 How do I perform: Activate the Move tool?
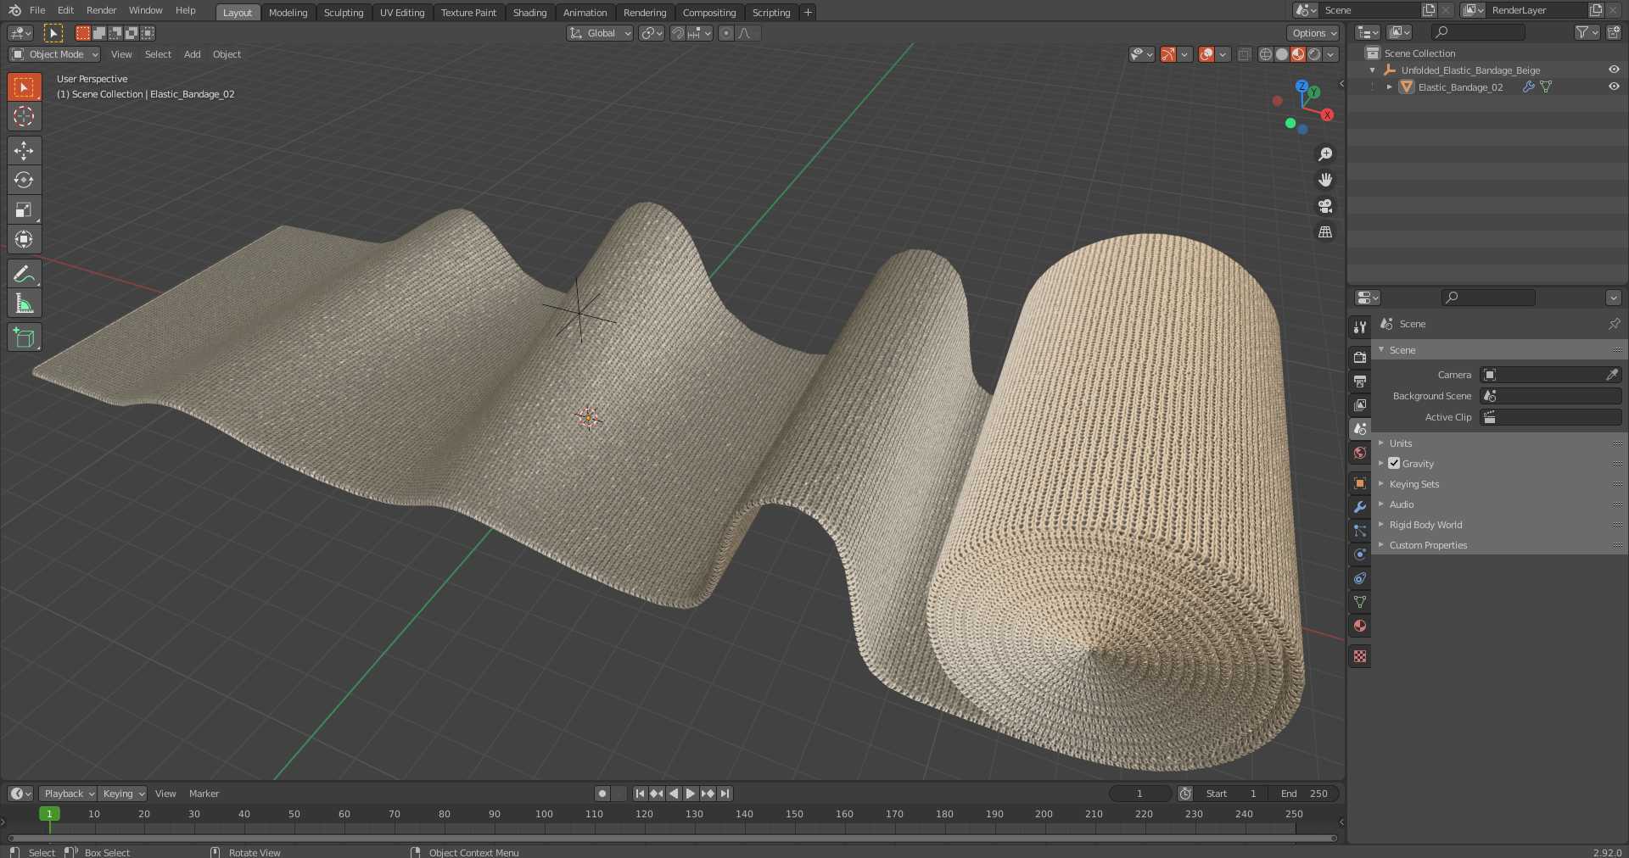[x=24, y=151]
